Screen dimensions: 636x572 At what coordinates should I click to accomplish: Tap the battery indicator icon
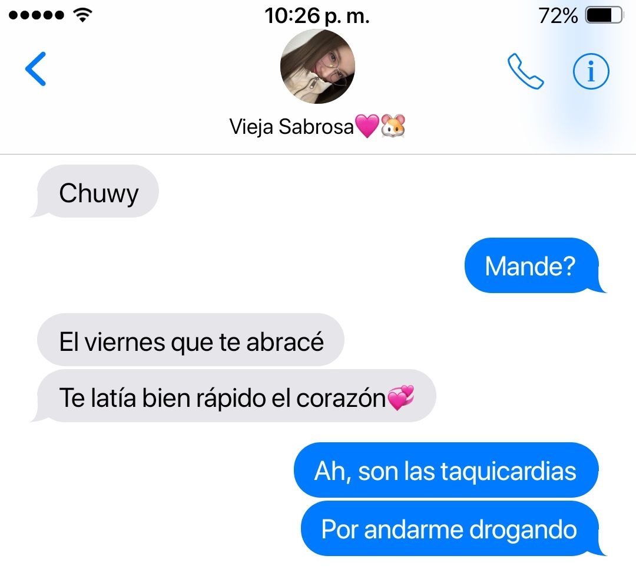[x=604, y=15]
